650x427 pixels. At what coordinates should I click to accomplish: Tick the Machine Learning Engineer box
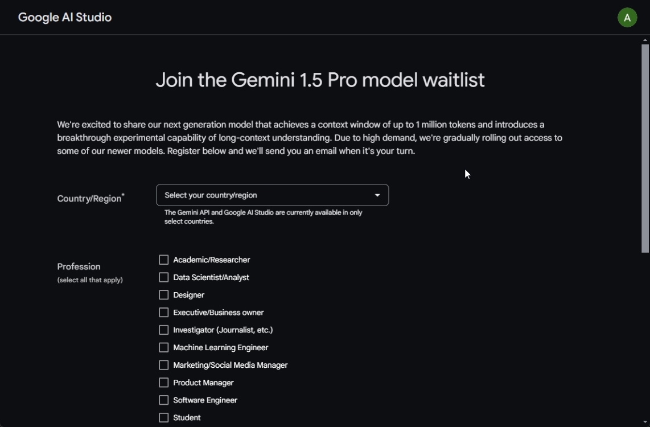tap(163, 347)
